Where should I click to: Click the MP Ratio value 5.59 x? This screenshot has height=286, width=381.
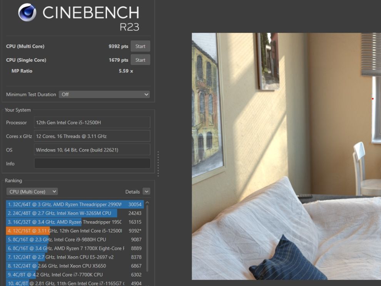tap(126, 71)
